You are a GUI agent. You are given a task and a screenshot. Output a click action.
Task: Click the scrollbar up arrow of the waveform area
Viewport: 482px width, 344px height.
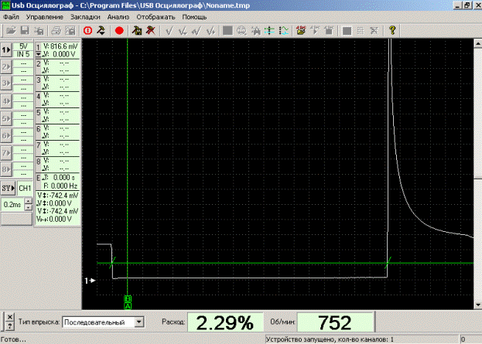click(477, 43)
